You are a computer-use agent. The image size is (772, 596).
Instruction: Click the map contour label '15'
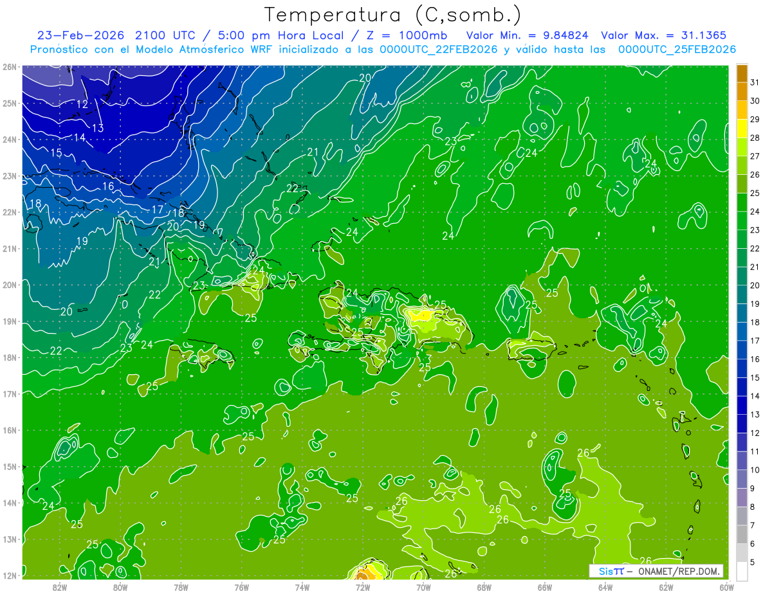(57, 153)
